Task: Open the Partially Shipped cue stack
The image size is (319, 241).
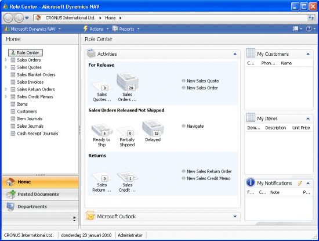Action: point(127,131)
